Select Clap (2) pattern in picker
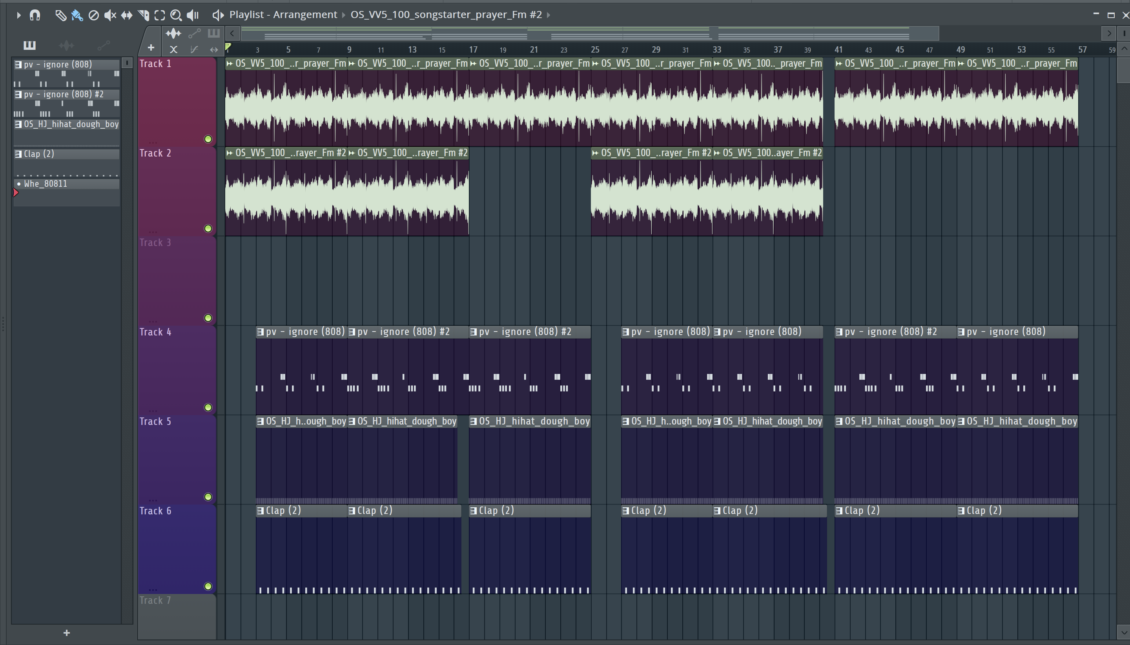 click(66, 163)
